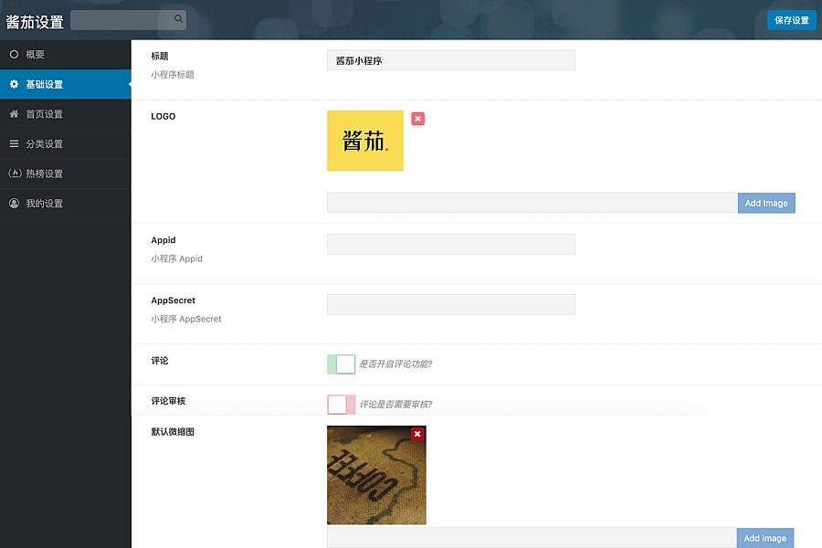Image resolution: width=822 pixels, height=548 pixels.
Task: Click Add Image button for LOGO
Action: [766, 203]
